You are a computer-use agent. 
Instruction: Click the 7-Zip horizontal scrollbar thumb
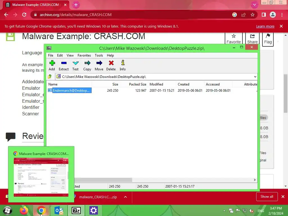click(x=103, y=180)
